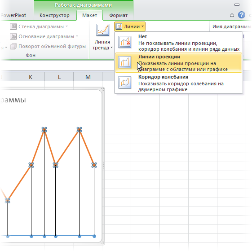Switch to the Конструктор tab
Image resolution: width=252 pixels, height=251 pixels.
click(x=54, y=15)
